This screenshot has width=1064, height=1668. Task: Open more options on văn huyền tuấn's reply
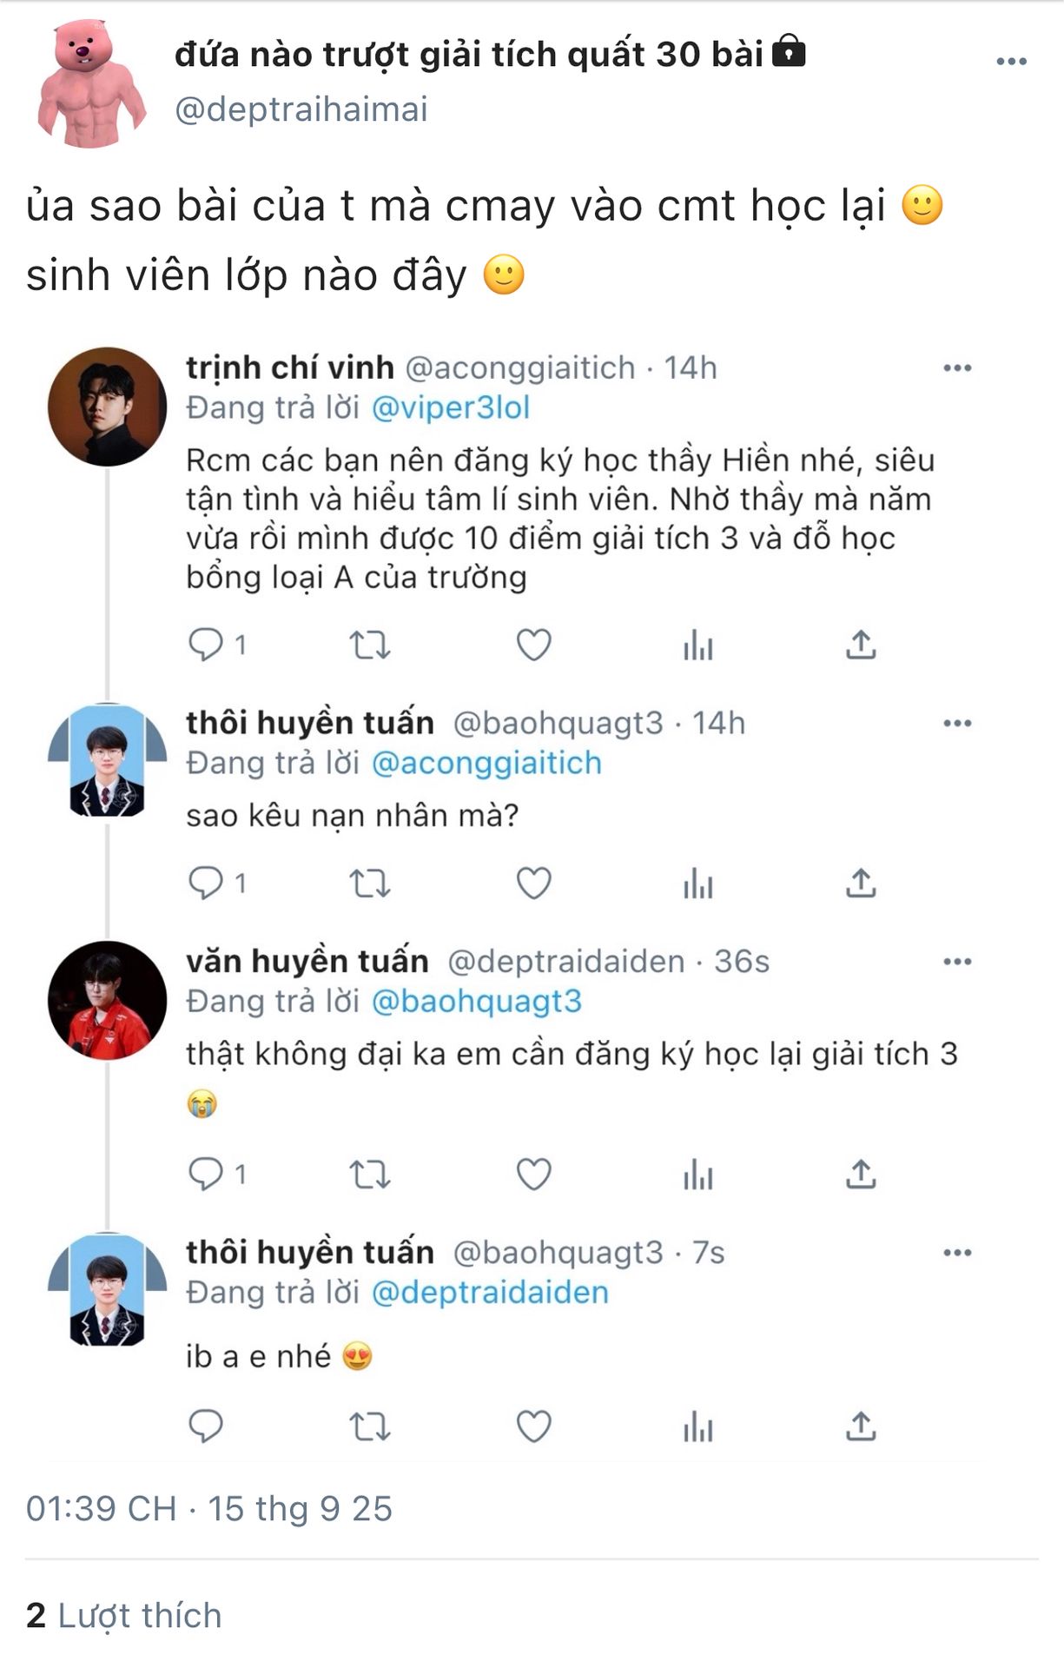click(x=957, y=962)
